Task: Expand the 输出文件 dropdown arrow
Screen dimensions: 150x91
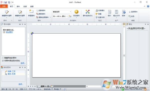Action: point(116,18)
